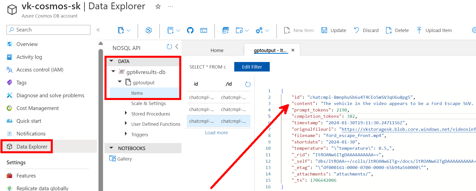Click New Item in toolbar
The width and height of the screenshot is (476, 191).
pos(299,30)
